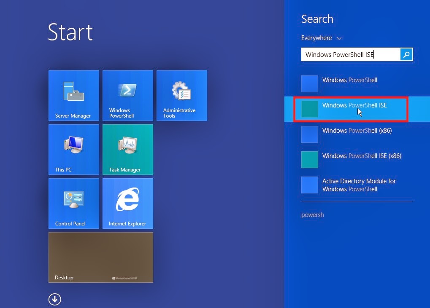The image size is (430, 308).
Task: Show all apps with the down arrow button
Action: pos(55,299)
